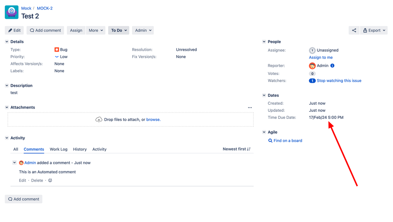The width and height of the screenshot is (393, 222).
Task: Click the share icon button
Action: coord(354,30)
